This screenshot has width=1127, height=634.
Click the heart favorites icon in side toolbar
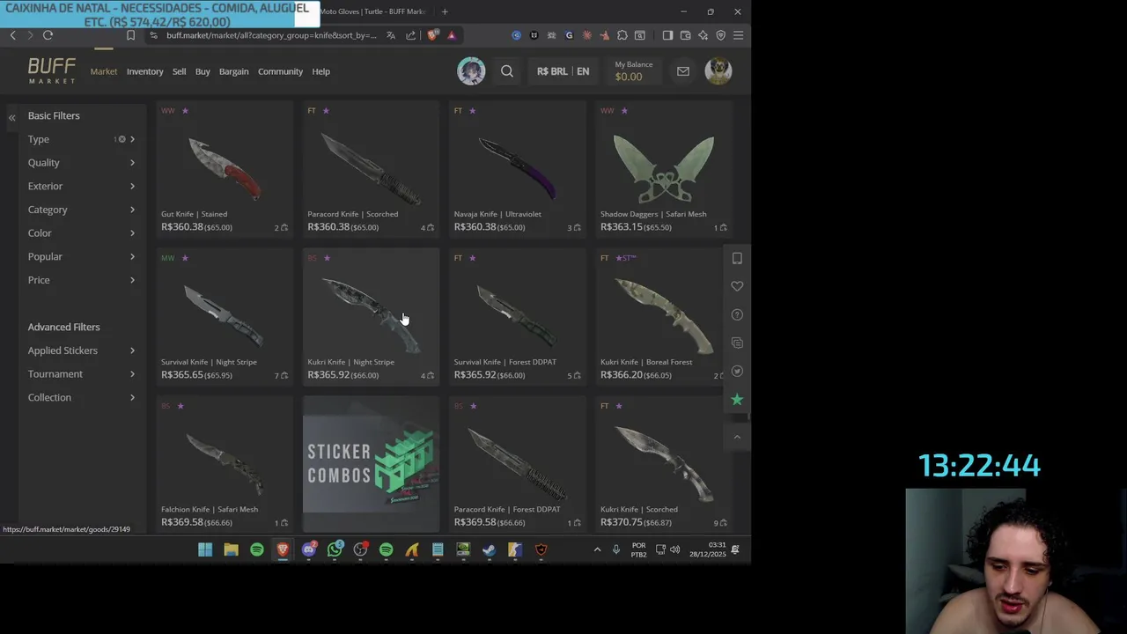click(x=737, y=286)
